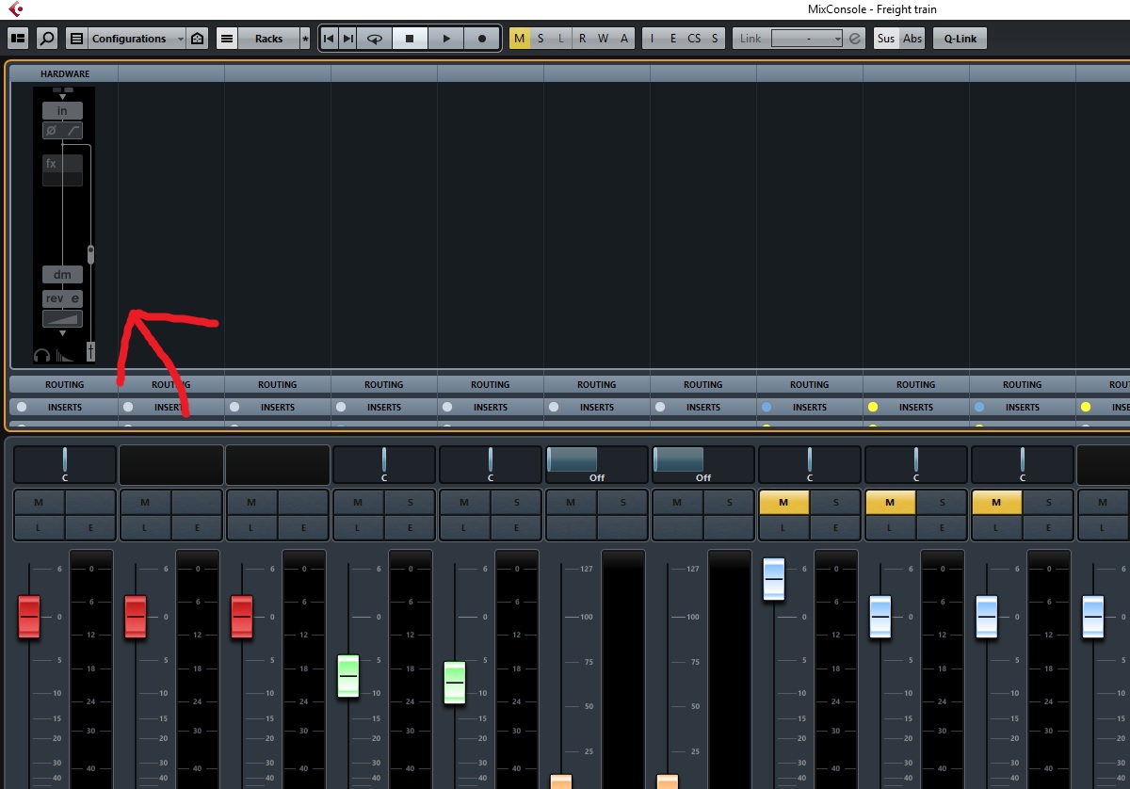Screen dimensions: 1130x789
Task: Click the rev block in Hardware rack
Action: 55,298
